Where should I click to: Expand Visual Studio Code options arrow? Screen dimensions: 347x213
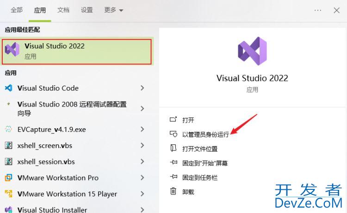coord(143,88)
